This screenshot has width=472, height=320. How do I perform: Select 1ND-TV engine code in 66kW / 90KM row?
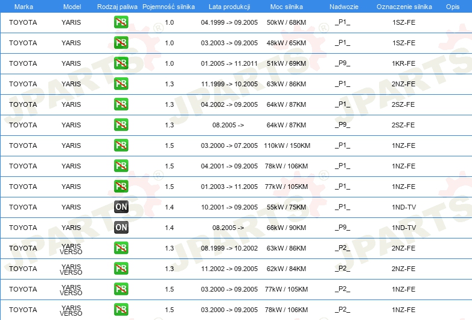[x=404, y=228]
